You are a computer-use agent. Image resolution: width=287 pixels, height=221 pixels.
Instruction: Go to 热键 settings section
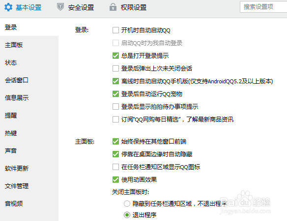coord(29,133)
